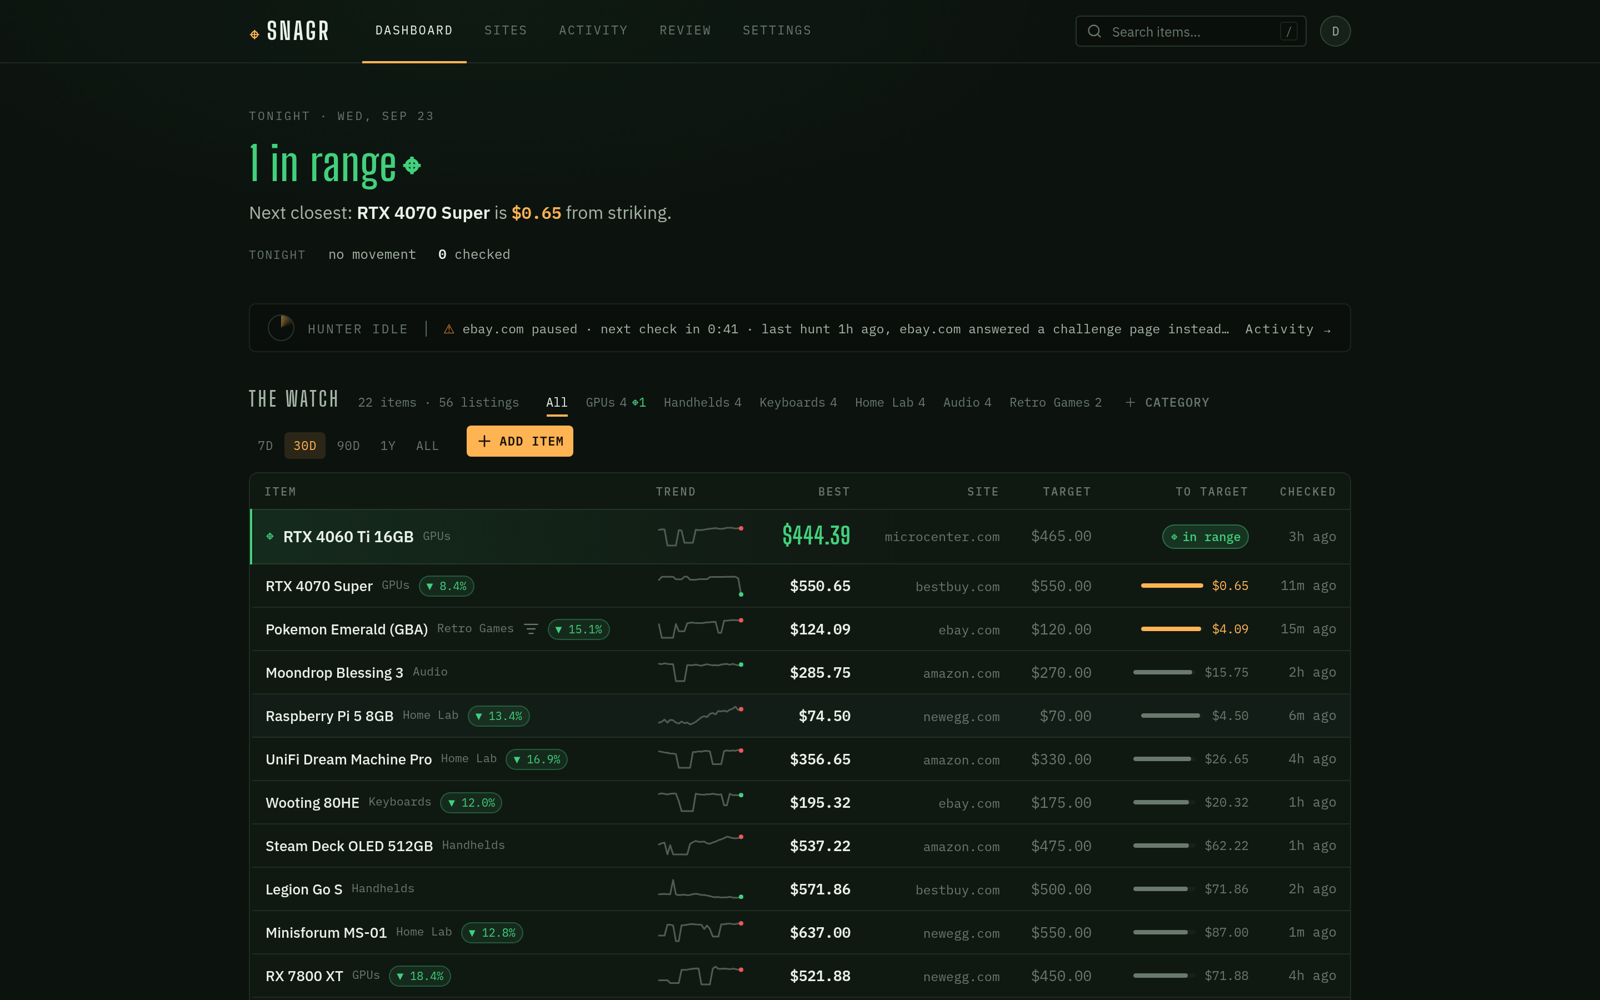Open the Moondrop Blessing 3 item
The width and height of the screenshot is (1600, 1000).
pyautogui.click(x=334, y=673)
